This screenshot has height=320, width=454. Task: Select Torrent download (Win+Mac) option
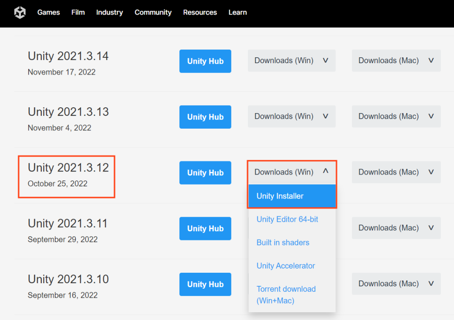286,295
